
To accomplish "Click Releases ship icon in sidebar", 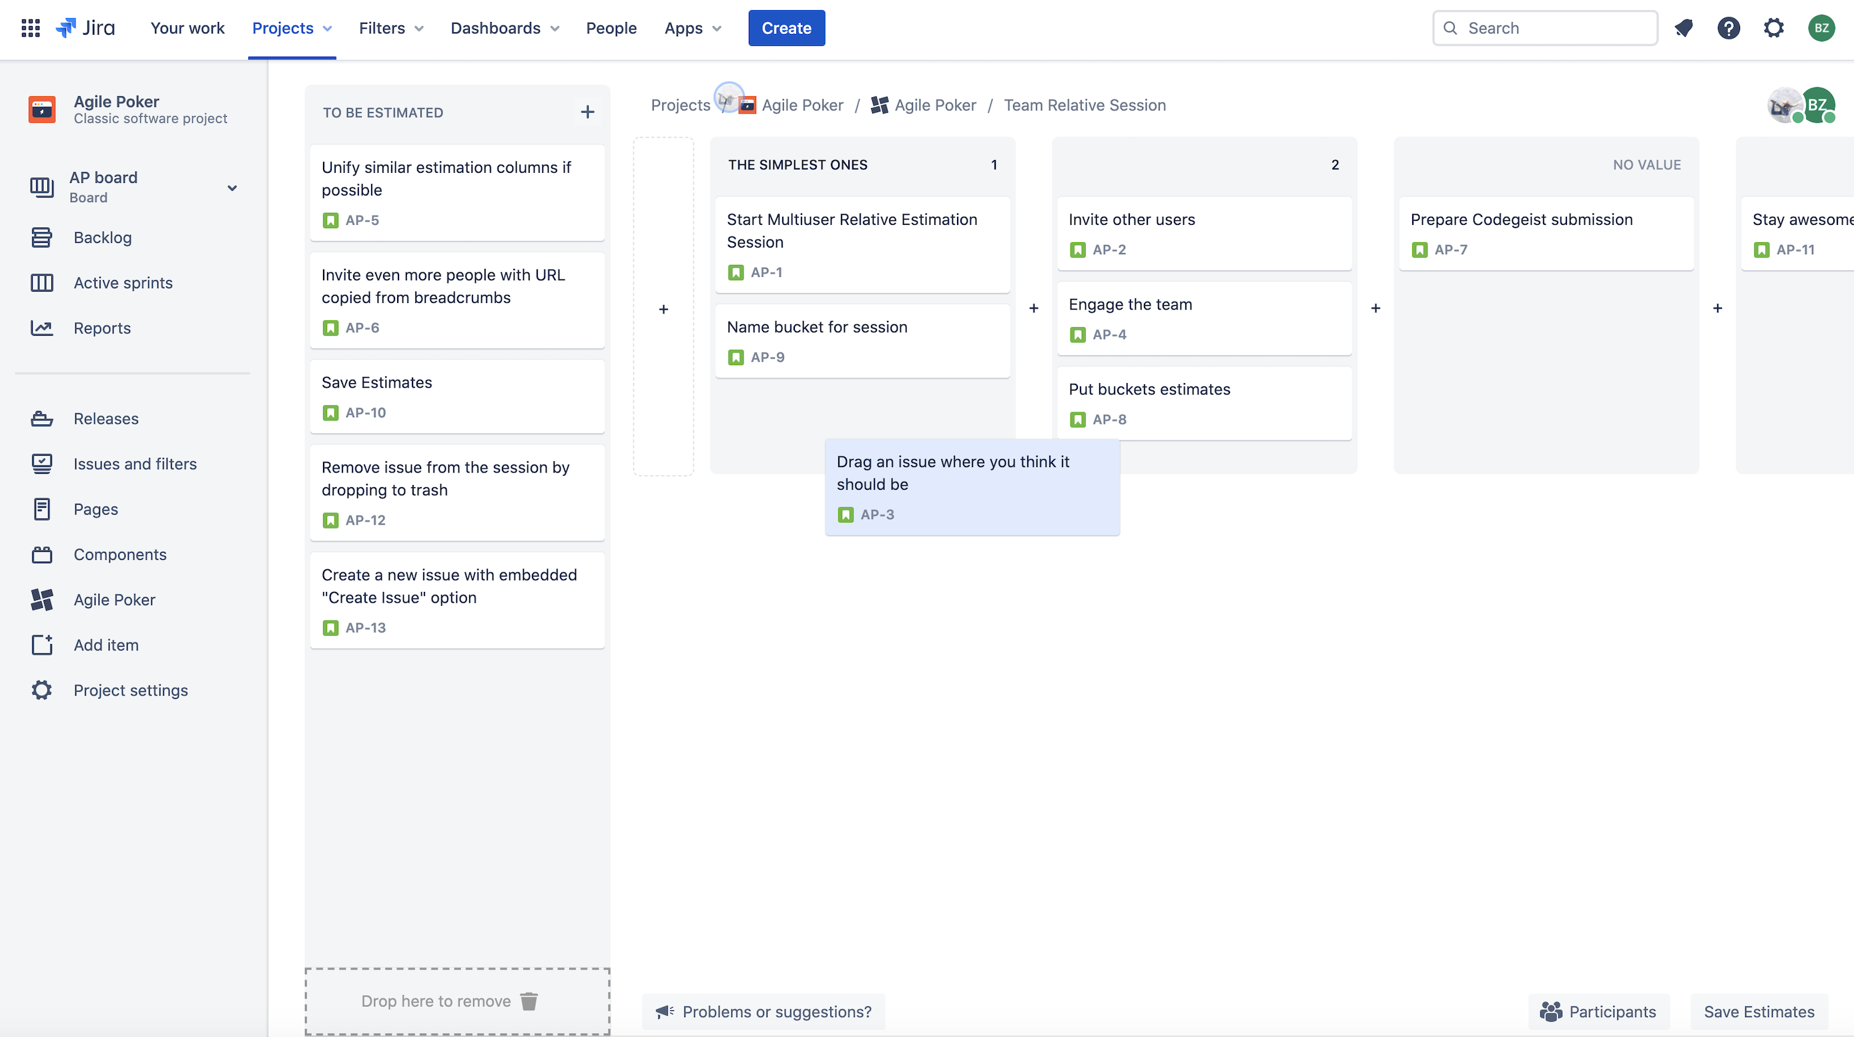I will tap(42, 419).
